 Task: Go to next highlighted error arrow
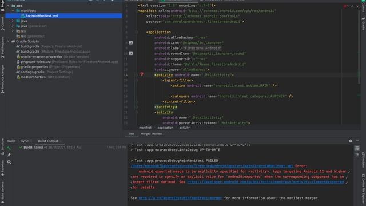[x=357, y=6]
